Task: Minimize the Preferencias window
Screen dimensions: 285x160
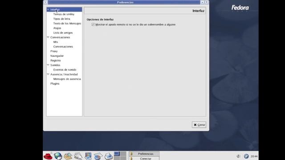Action: tap(203, 2)
